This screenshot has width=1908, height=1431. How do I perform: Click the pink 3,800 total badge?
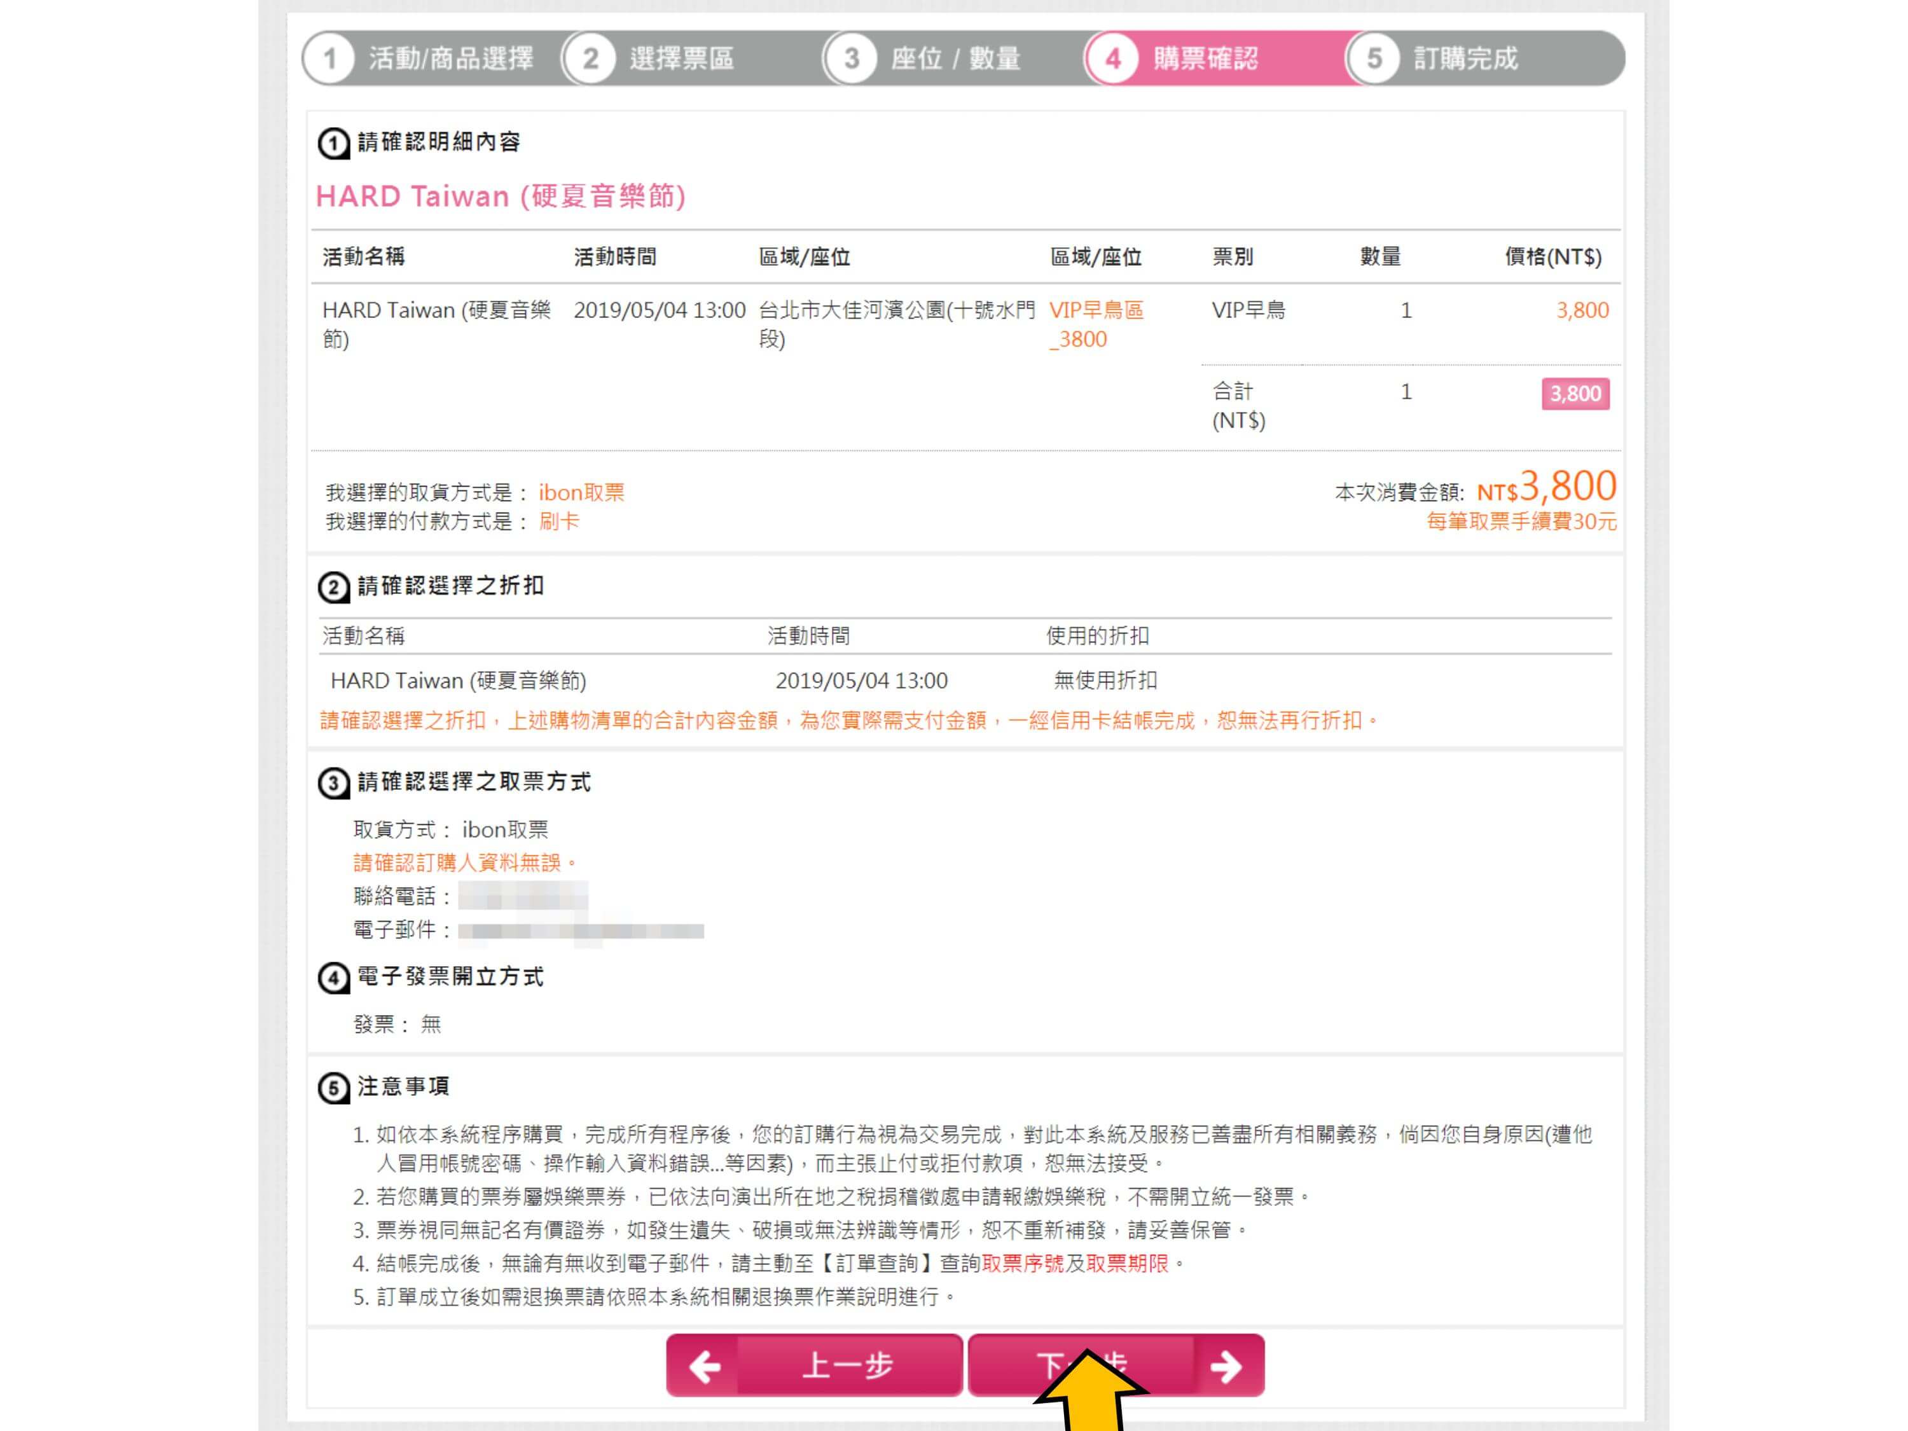point(1575,393)
